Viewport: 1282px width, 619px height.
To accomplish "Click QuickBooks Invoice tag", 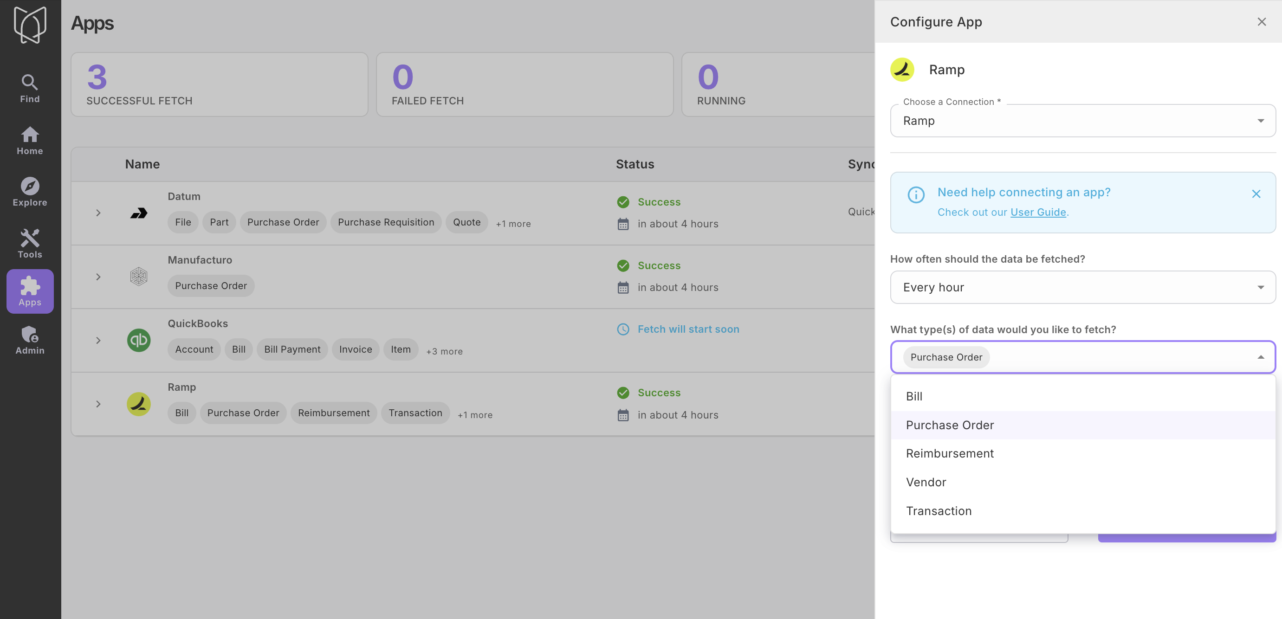I will click(356, 350).
